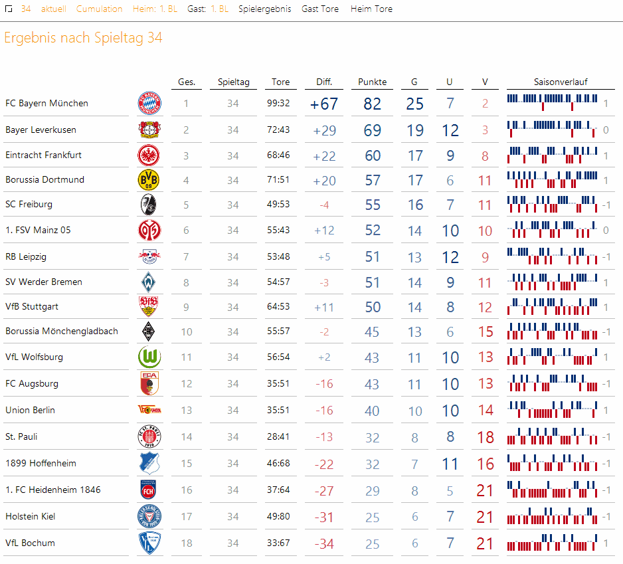623x564 pixels.
Task: Click the FC Bayern München club logo
Action: pyautogui.click(x=149, y=103)
